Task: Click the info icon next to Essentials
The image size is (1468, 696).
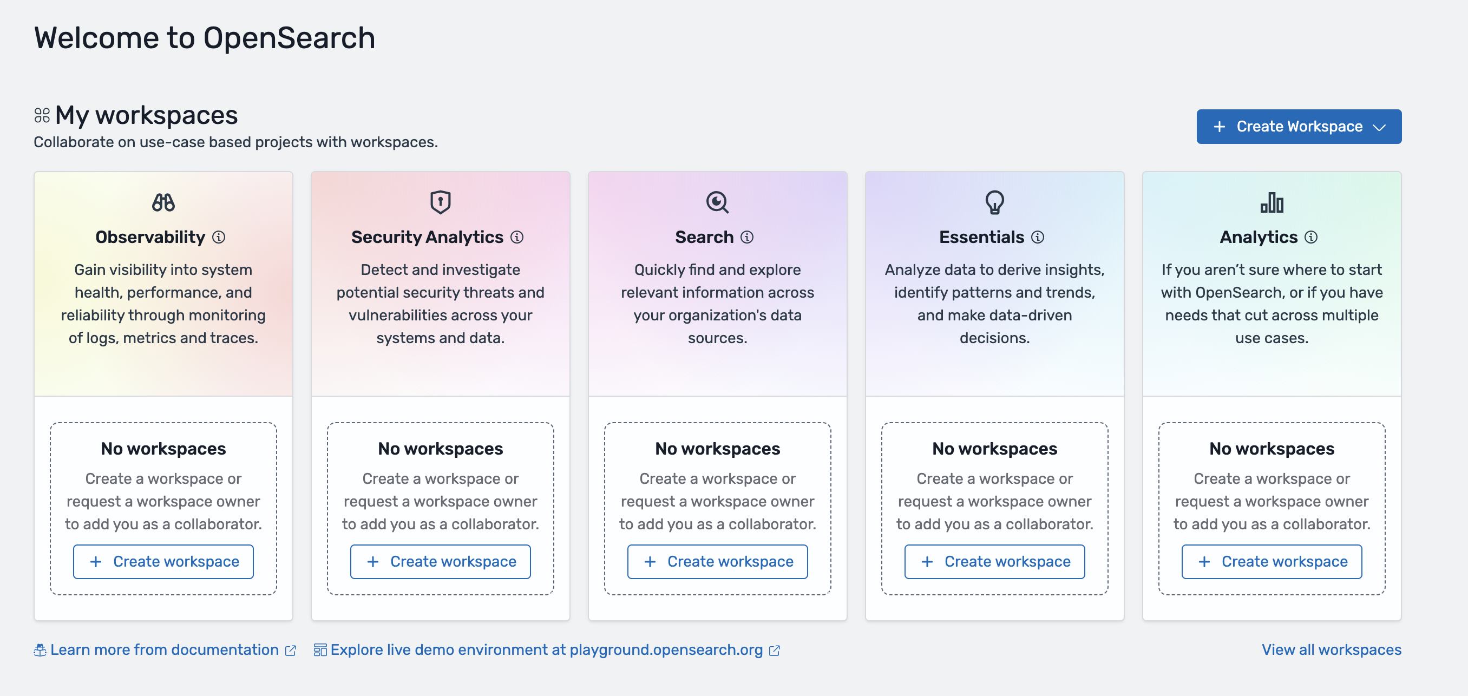Action: [x=1037, y=238]
